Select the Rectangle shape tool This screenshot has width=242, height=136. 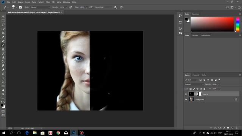3,86
